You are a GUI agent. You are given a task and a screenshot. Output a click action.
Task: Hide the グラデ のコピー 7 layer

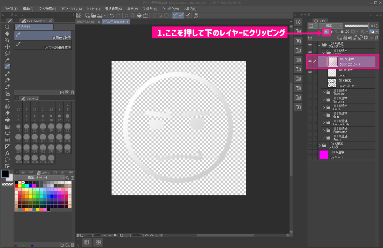(309, 62)
